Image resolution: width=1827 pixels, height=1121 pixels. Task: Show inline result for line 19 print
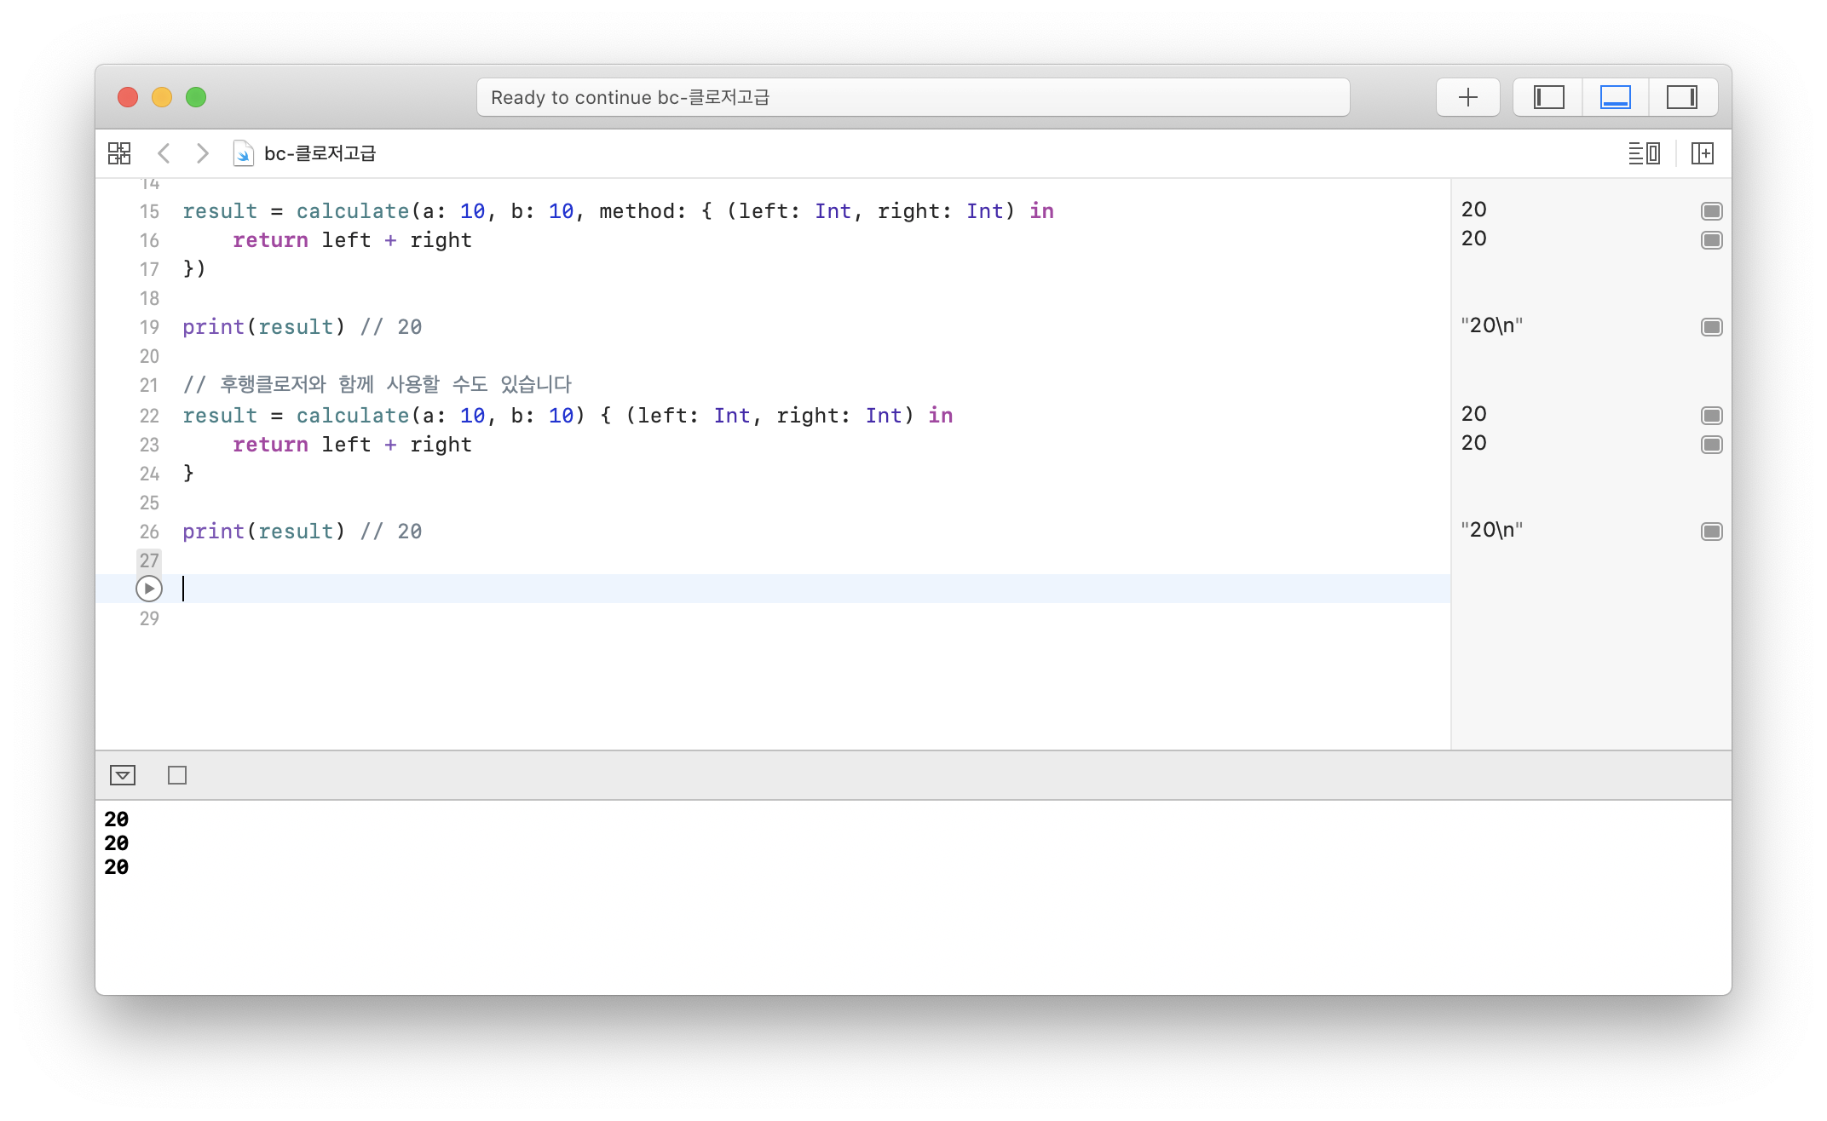[1711, 327]
